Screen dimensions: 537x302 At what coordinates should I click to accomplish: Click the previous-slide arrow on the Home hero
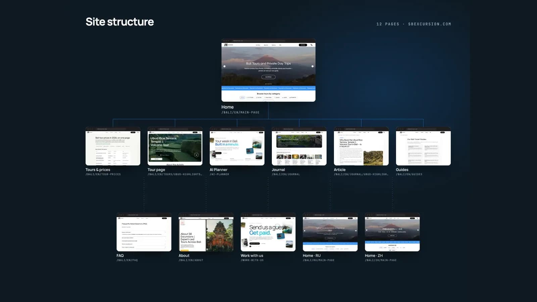[x=225, y=66]
